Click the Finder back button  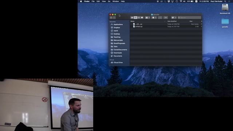pyautogui.click(x=111, y=18)
